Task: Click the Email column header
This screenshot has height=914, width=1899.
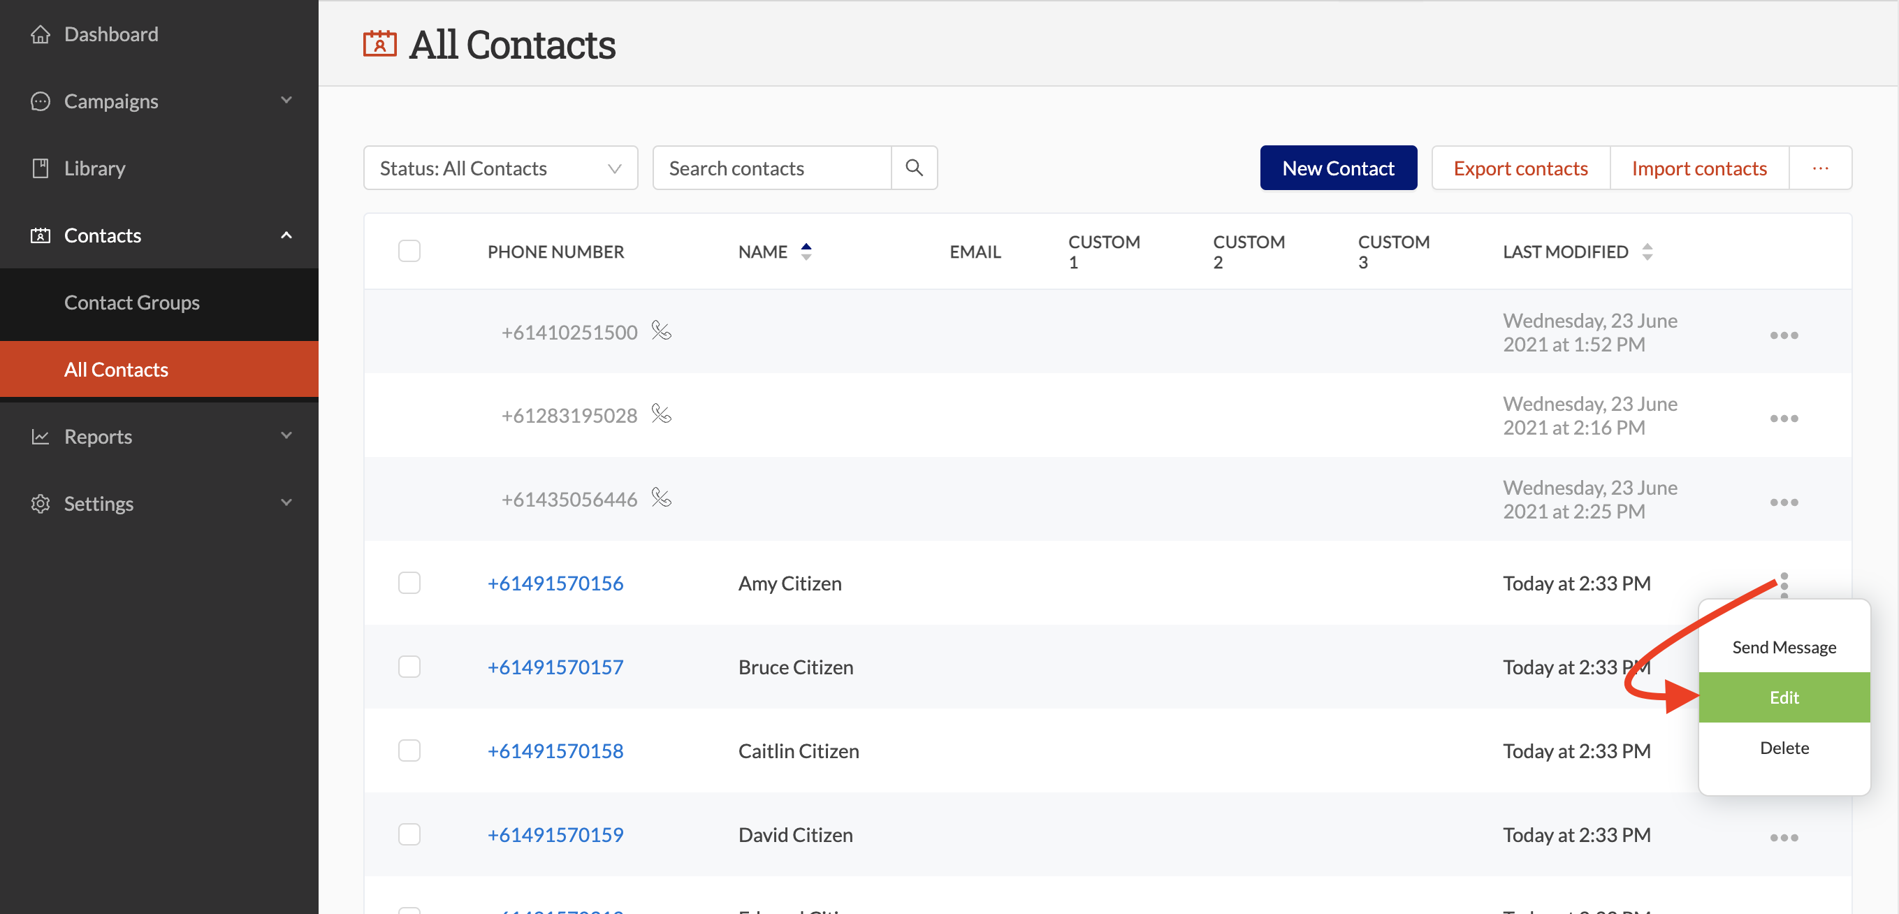Action: (975, 252)
